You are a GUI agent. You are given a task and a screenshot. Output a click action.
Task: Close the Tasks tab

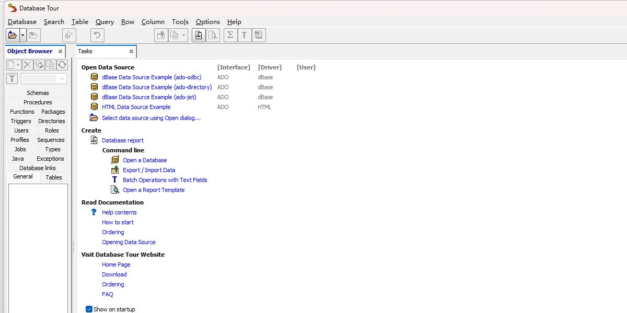pos(131,51)
